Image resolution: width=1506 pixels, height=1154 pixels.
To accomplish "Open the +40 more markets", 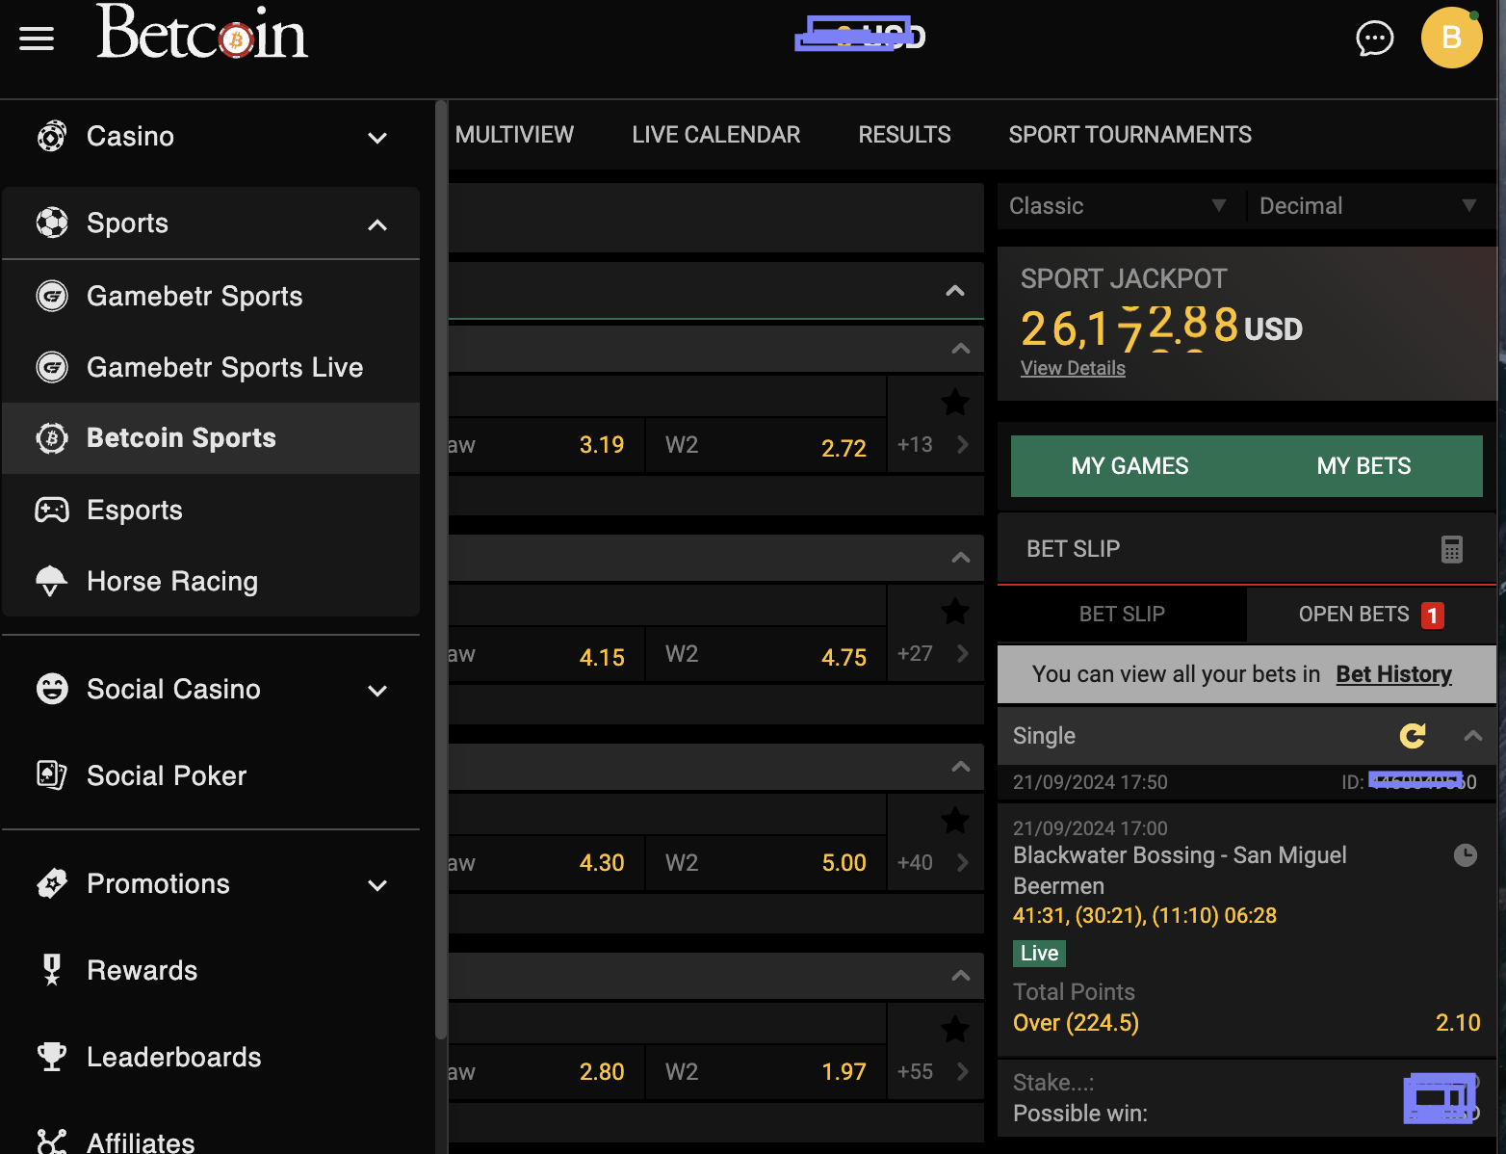I will [933, 863].
